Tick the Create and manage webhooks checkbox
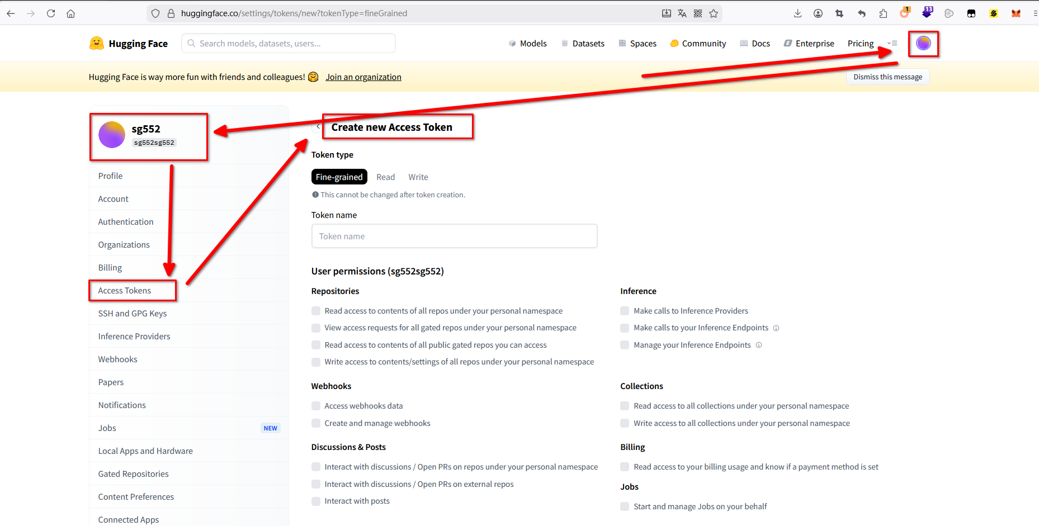Screen dimensions: 1039x526 [x=316, y=423]
